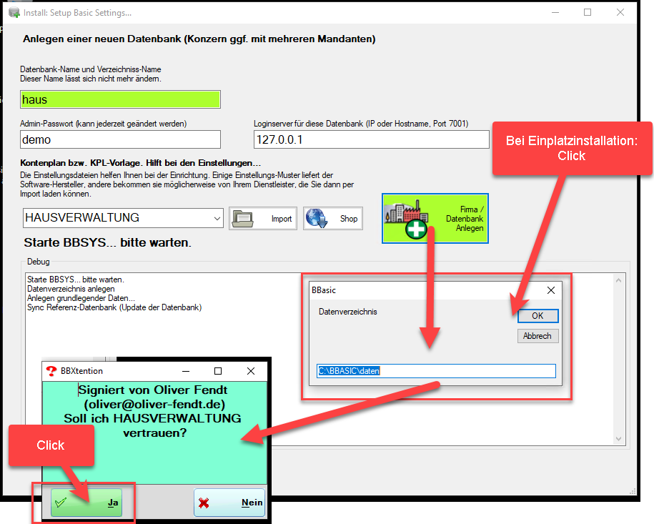654x524 pixels.
Task: Click the Debug log scroll-up arrow
Action: point(618,280)
